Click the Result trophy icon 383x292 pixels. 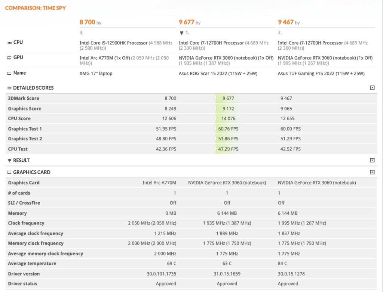pyautogui.click(x=9, y=160)
